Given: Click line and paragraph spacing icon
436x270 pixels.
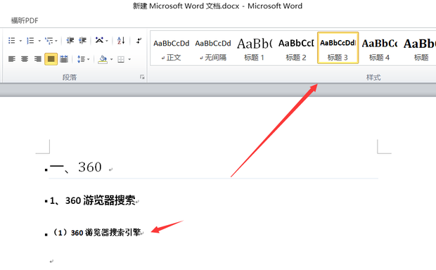Looking at the screenshot, I should click(81, 59).
